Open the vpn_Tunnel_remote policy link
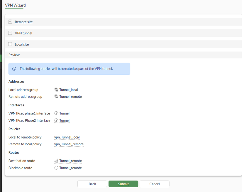Image resolution: width=242 pixels, height=192 pixels. click(69, 144)
